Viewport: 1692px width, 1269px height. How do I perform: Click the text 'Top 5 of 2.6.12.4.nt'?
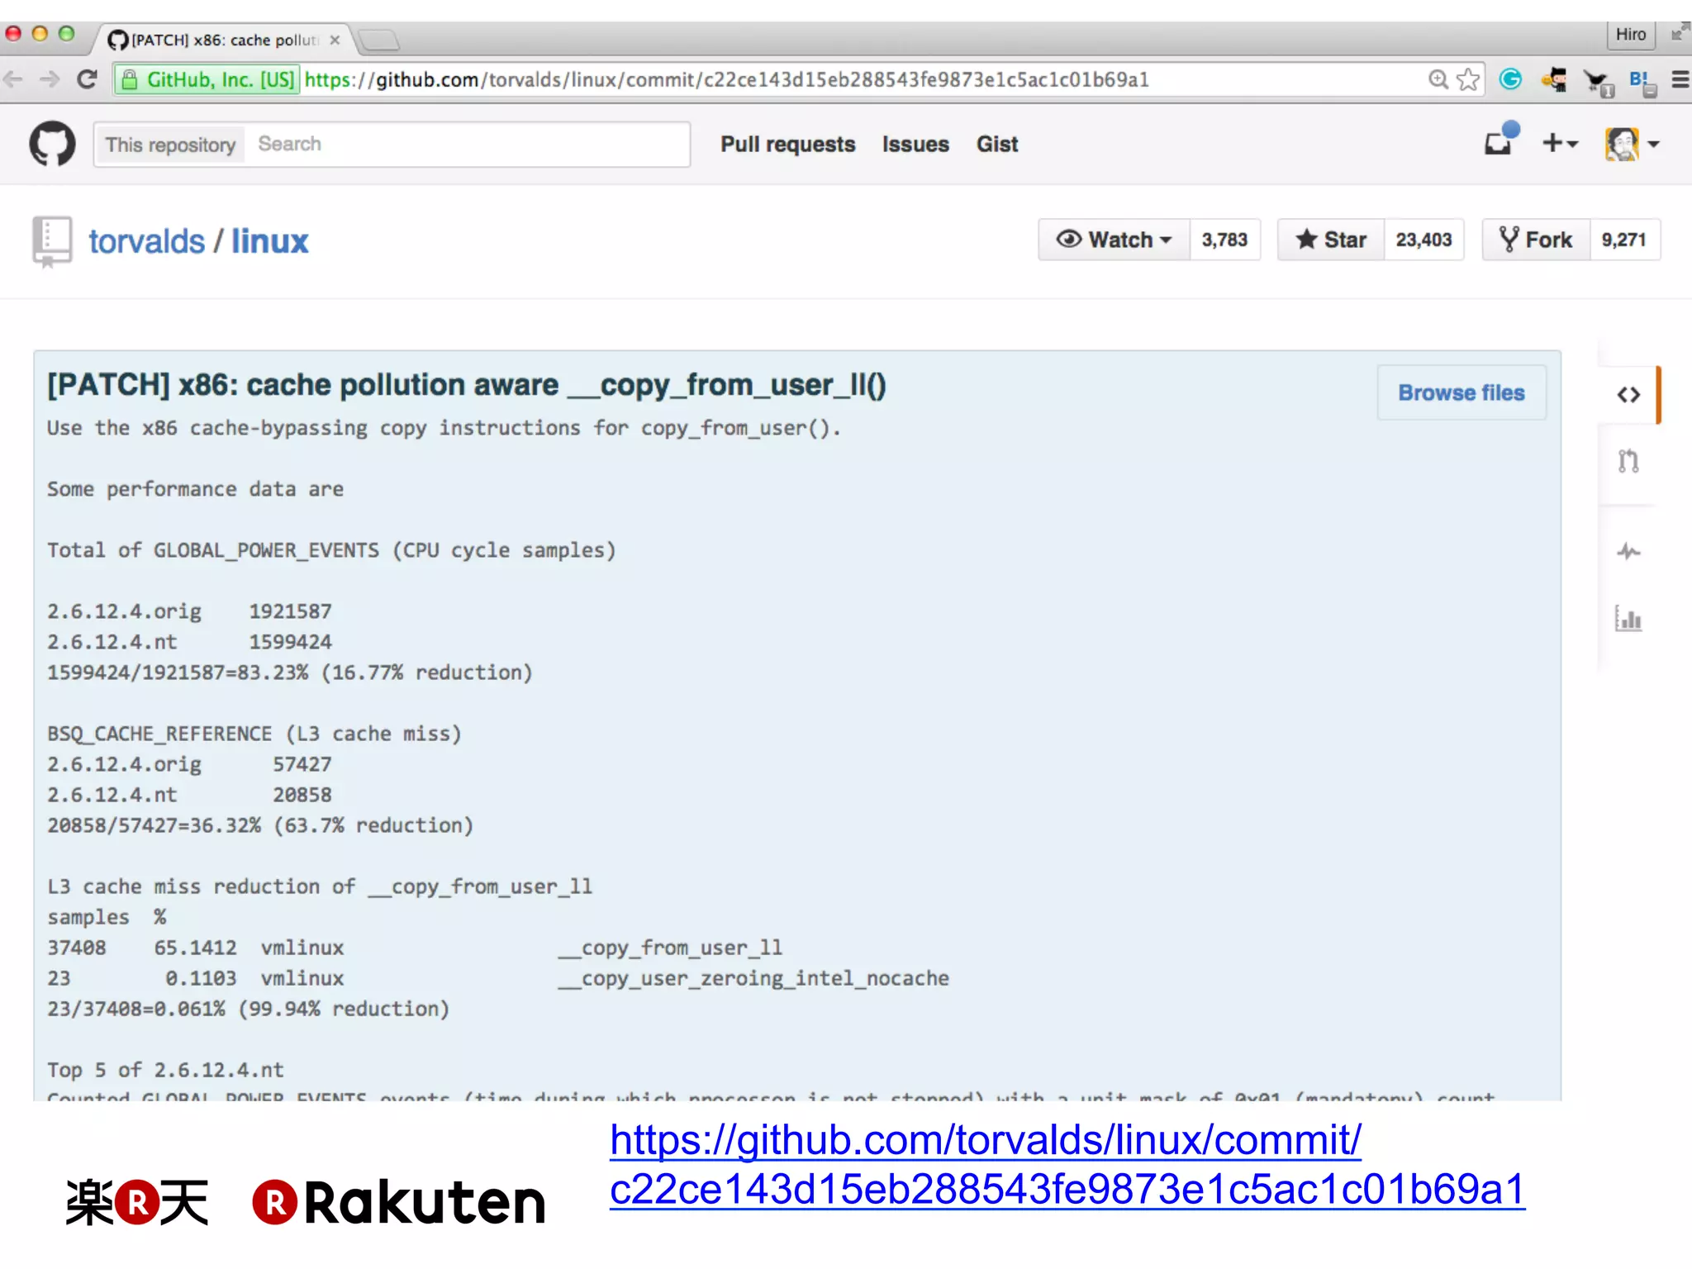(165, 1070)
